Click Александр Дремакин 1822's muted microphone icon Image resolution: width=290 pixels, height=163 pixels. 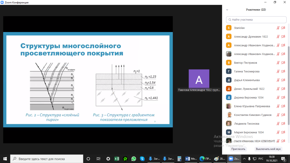[278, 37]
